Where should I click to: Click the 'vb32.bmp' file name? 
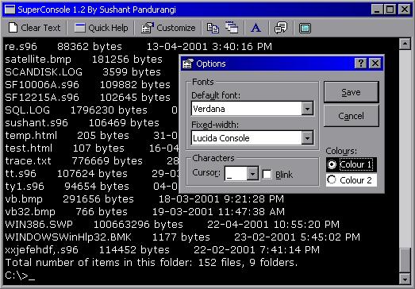(x=30, y=212)
